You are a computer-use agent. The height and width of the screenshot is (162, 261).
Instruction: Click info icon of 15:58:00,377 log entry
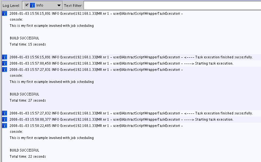pos(5,119)
